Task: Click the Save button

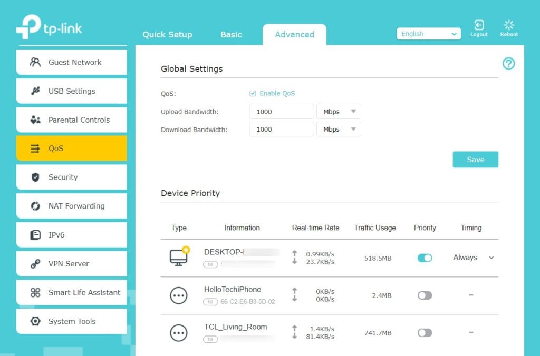Action: pyautogui.click(x=475, y=160)
